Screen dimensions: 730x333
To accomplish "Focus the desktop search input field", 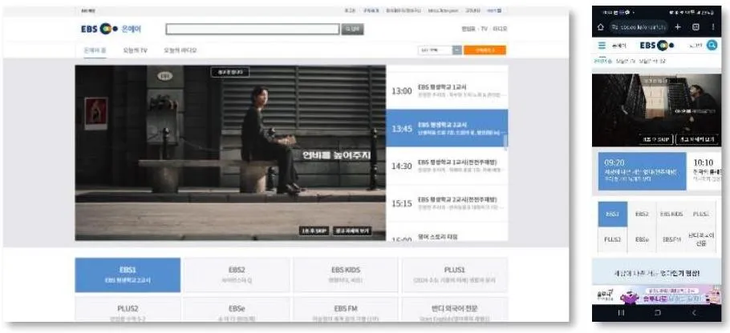I will pyautogui.click(x=253, y=30).
